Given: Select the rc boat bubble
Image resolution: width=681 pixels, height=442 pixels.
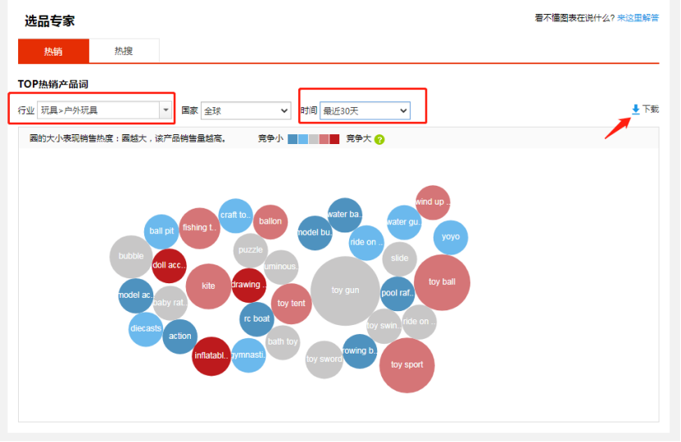Looking at the screenshot, I should [x=256, y=319].
